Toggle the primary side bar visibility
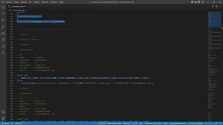The height and width of the screenshot is (125, 223). coord(192,2)
